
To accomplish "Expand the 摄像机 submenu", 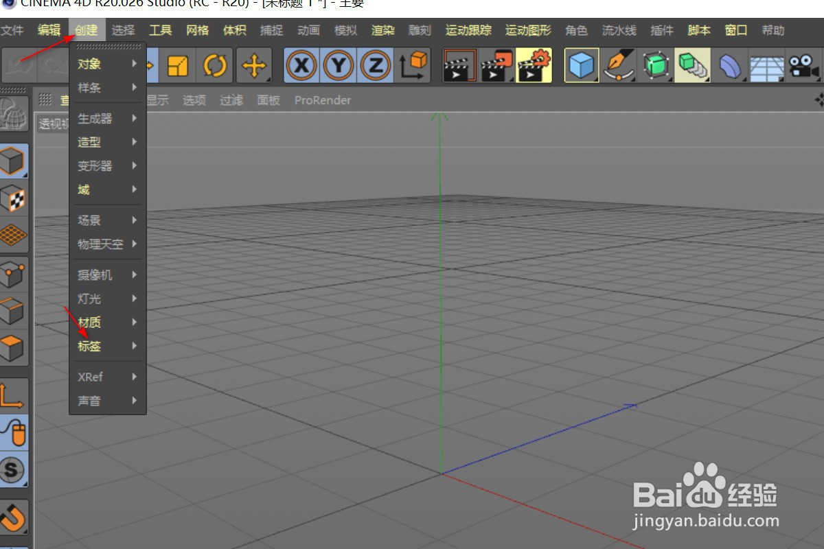I will (108, 275).
